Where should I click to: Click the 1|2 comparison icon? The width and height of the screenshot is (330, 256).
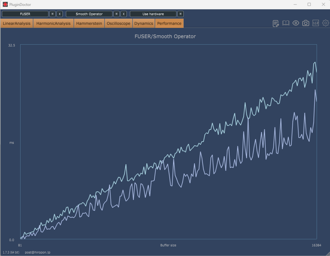pyautogui.click(x=315, y=23)
